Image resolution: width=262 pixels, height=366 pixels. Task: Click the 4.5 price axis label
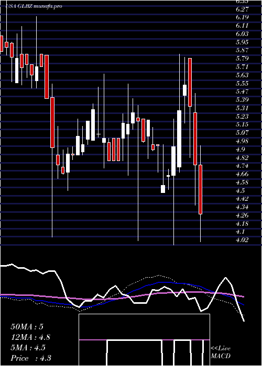(x=240, y=191)
